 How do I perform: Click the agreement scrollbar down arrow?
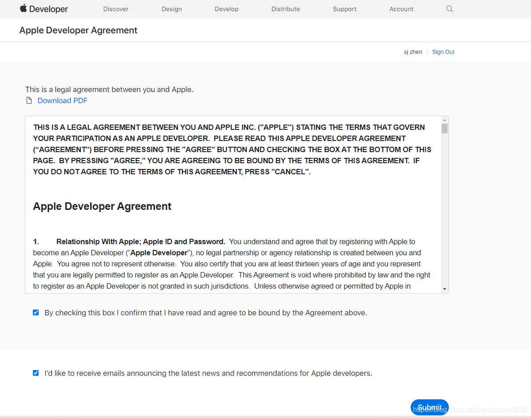[x=444, y=289]
